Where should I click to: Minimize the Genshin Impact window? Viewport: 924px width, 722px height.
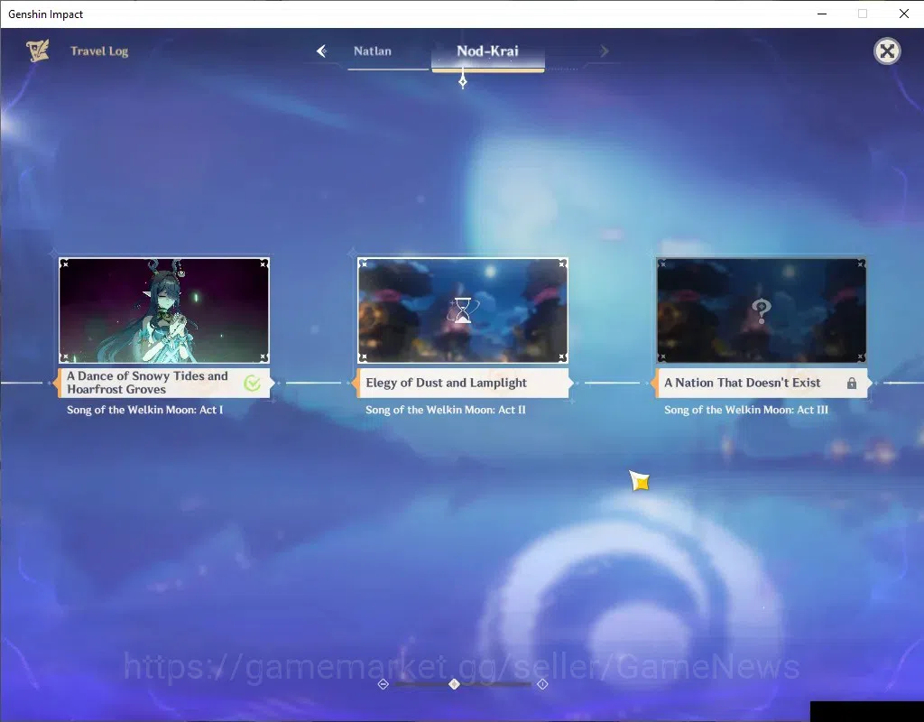822,14
